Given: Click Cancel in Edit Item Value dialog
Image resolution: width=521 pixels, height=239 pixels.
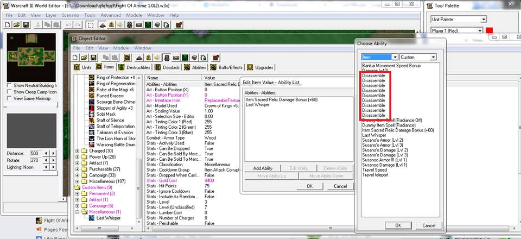Looking at the screenshot, I should [340, 186].
